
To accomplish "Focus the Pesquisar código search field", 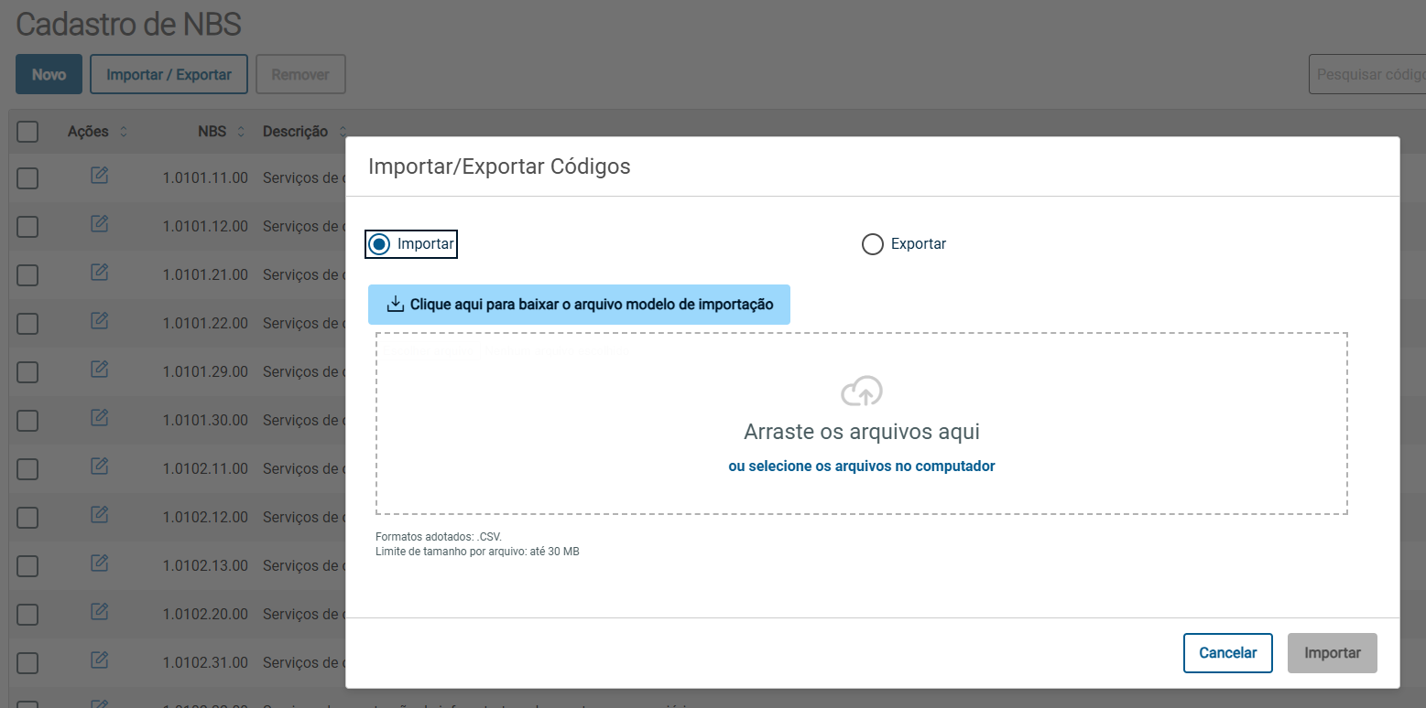I will point(1366,74).
